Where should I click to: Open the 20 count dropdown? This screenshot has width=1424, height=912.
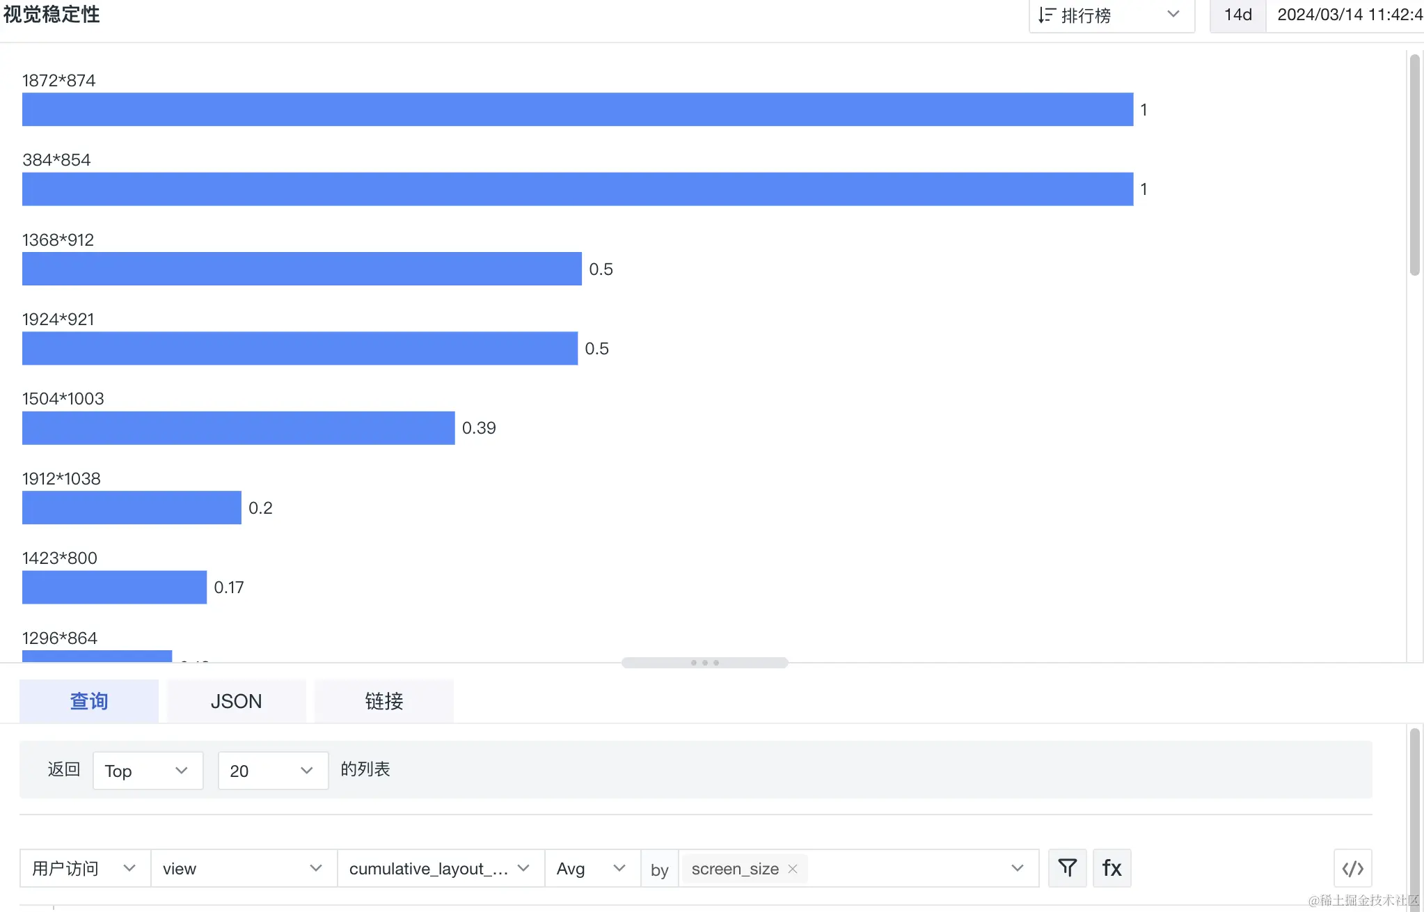pos(273,770)
